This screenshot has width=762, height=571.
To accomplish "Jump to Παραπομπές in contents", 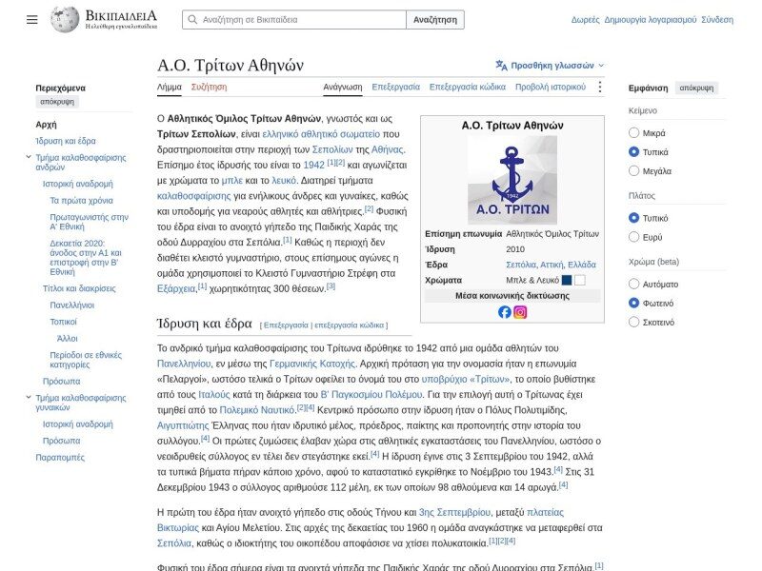I will 60,458.
